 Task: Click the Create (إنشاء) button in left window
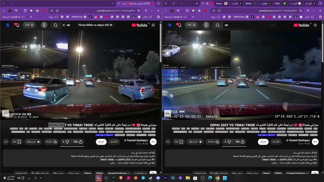point(30,25)
